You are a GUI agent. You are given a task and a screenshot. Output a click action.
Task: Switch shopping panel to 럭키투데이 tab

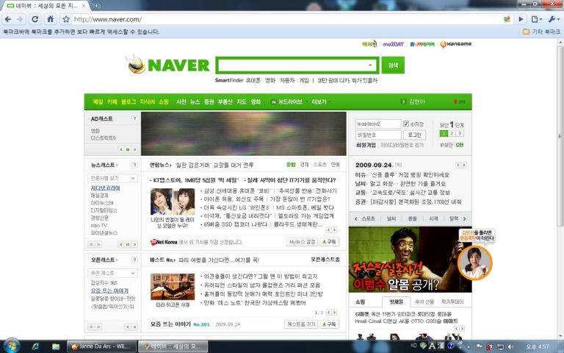click(452, 302)
